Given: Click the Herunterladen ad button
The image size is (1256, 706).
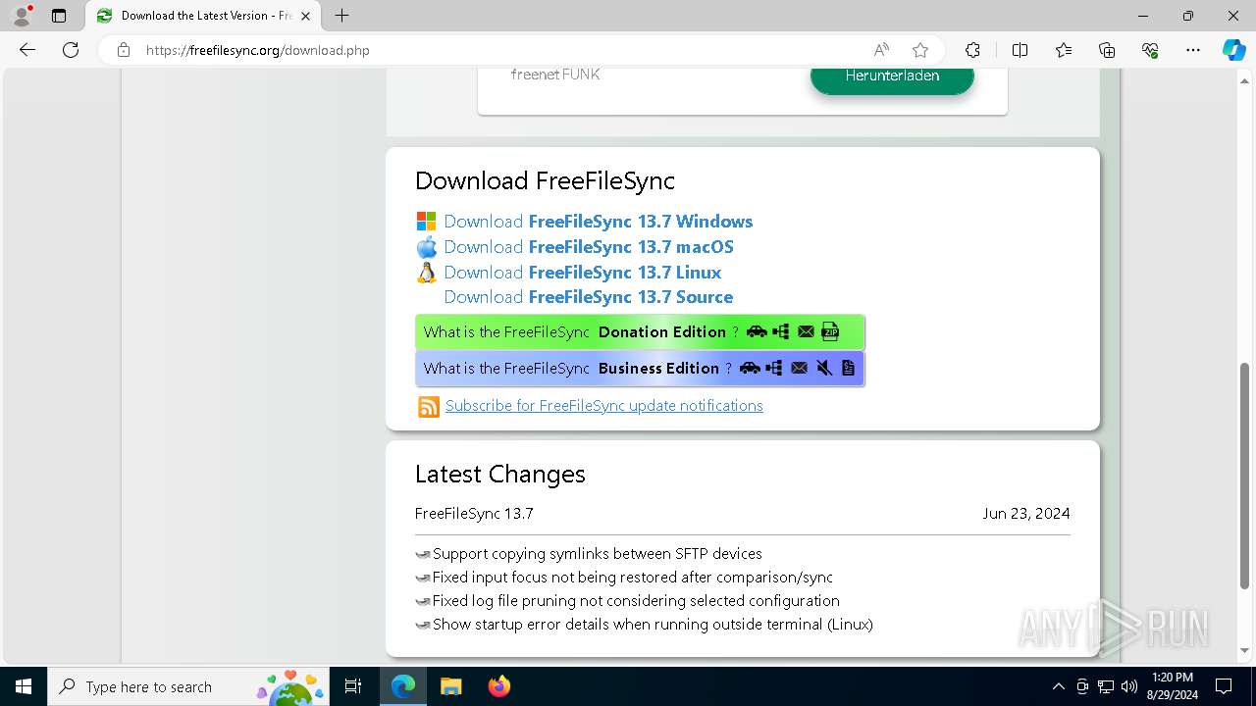Looking at the screenshot, I should [892, 76].
